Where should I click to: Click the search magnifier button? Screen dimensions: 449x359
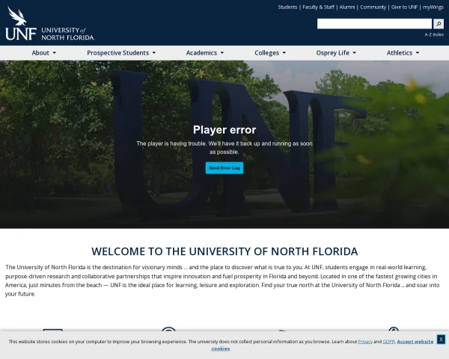pos(439,24)
